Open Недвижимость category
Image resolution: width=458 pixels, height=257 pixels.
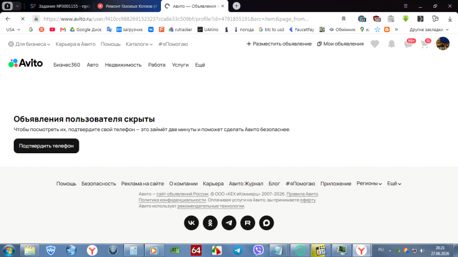pos(123,65)
